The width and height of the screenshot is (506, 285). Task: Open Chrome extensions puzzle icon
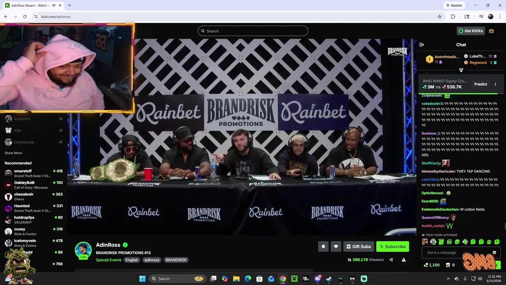[453, 17]
